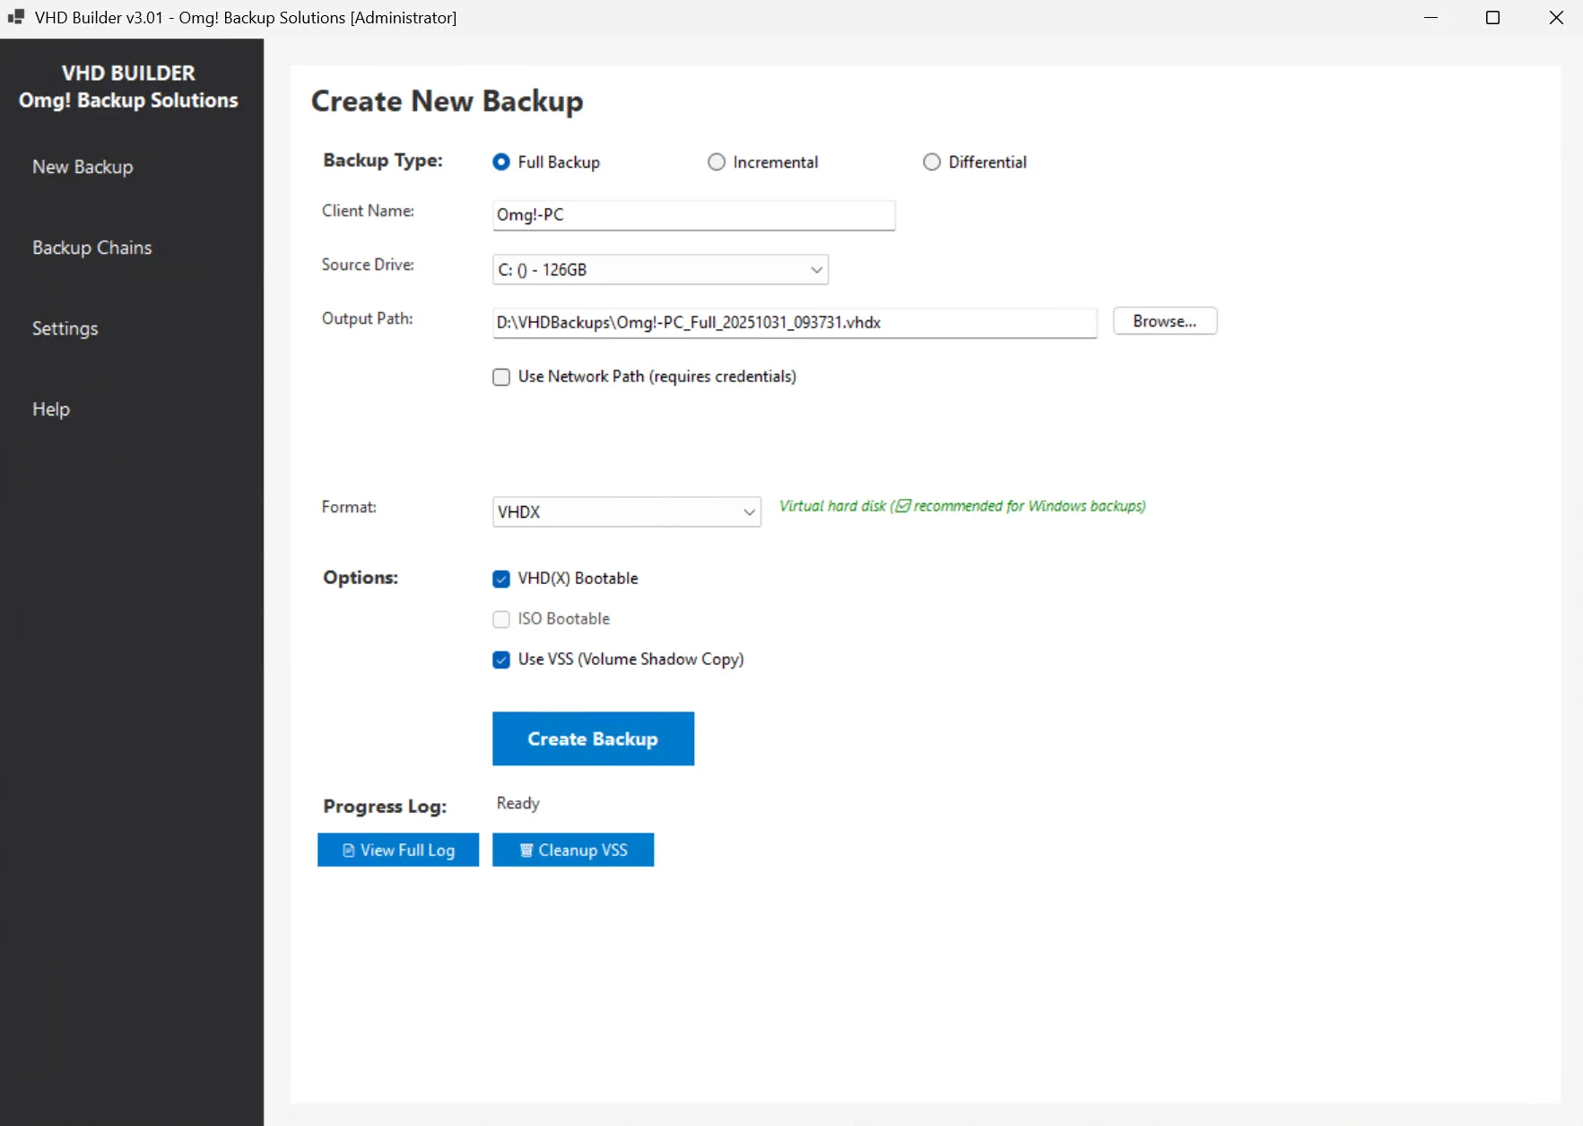Viewport: 1583px width, 1126px height.
Task: Select the Differential backup type
Action: coord(933,161)
